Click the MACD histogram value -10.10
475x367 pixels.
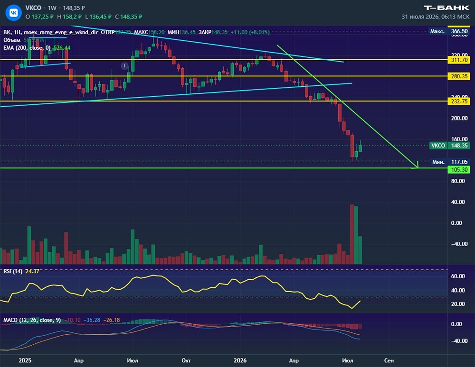73,320
